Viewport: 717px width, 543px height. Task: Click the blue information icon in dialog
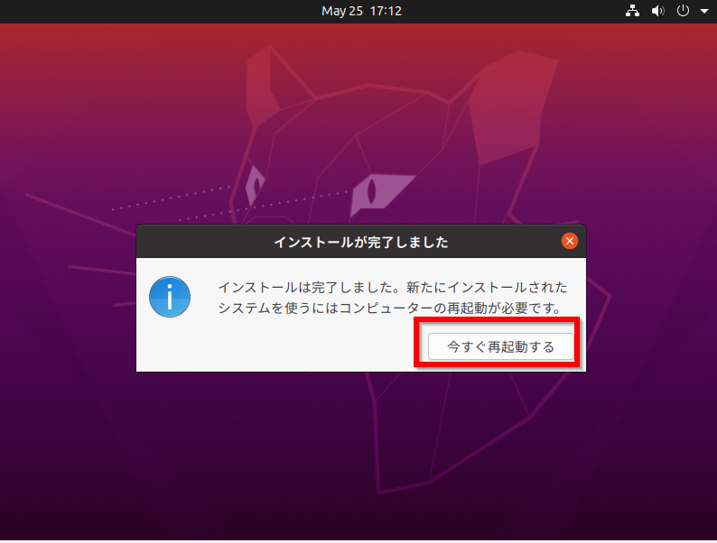170,297
